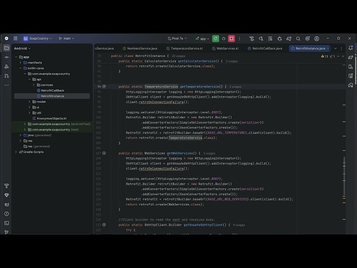Open the hamburger main menu
The image size is (357, 268).
click(x=16, y=39)
